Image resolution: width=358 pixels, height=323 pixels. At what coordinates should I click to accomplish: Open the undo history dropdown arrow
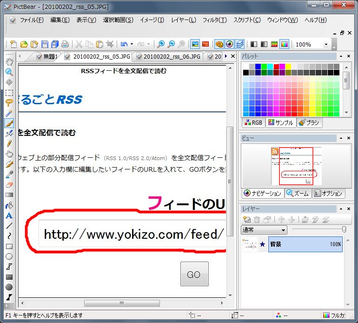(x=132, y=44)
